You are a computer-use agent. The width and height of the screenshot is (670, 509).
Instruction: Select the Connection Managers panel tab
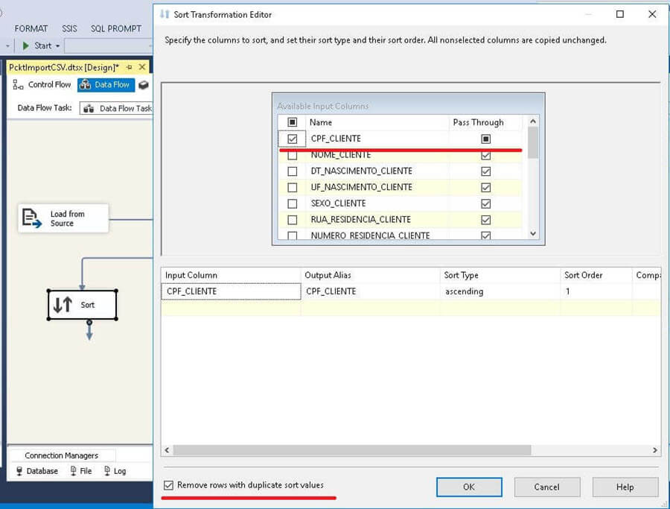62,455
